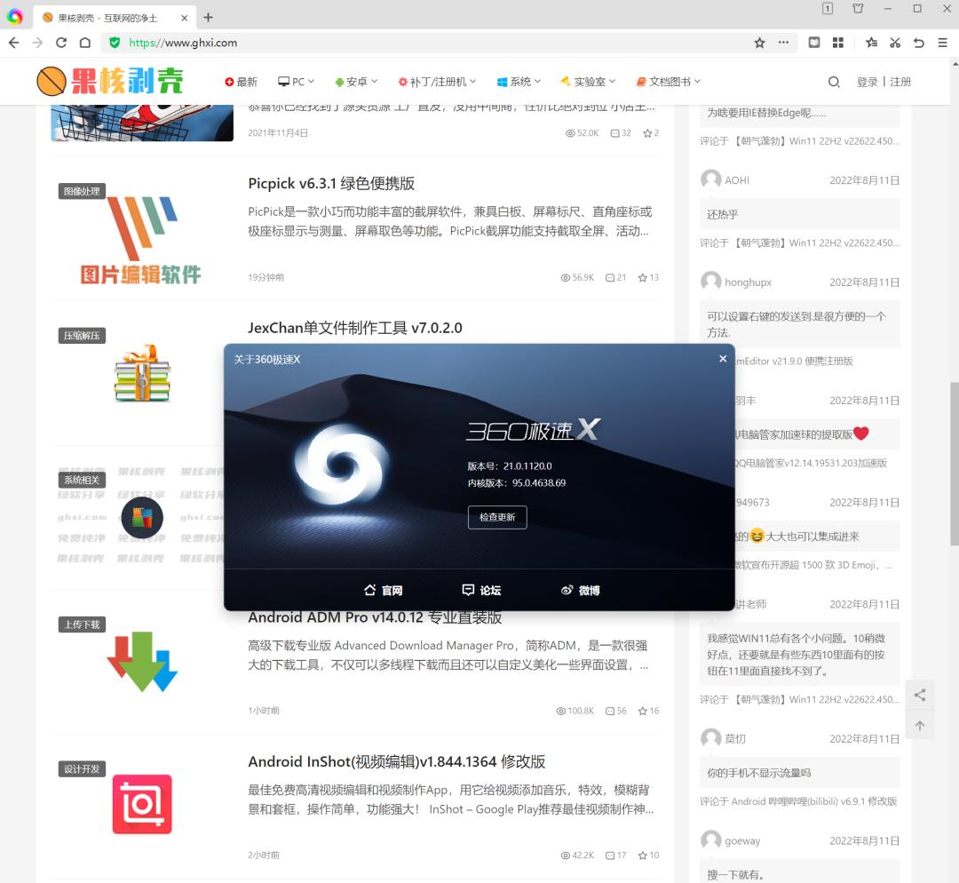
Task: Click the 微博 icon in About dialog
Action: [x=580, y=590]
